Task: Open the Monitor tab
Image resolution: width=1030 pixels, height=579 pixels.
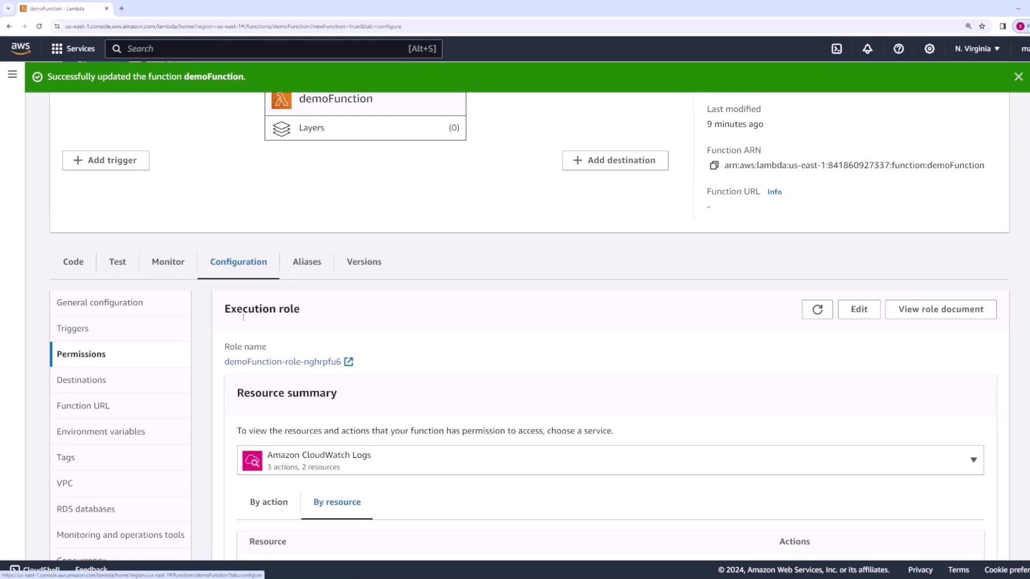Action: [168, 262]
